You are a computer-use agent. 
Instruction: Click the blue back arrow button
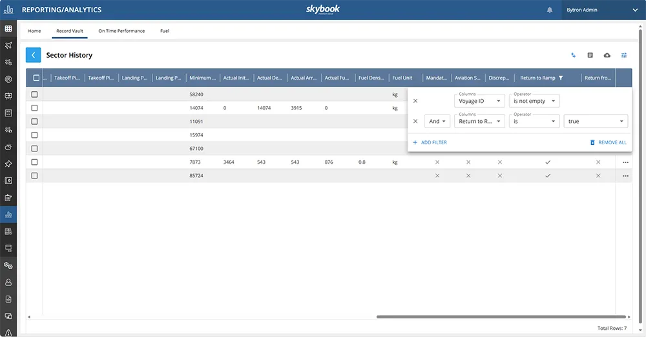click(33, 56)
